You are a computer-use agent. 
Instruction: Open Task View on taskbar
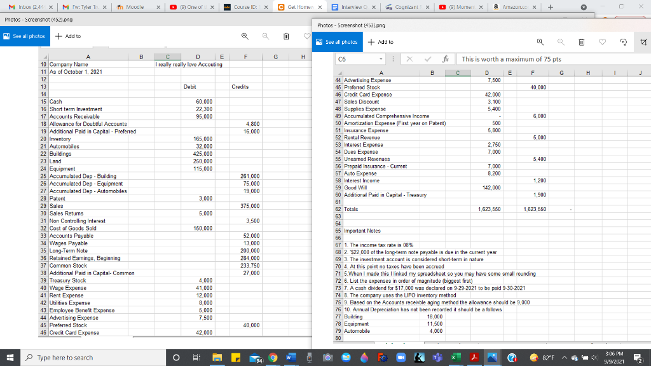click(x=197, y=357)
